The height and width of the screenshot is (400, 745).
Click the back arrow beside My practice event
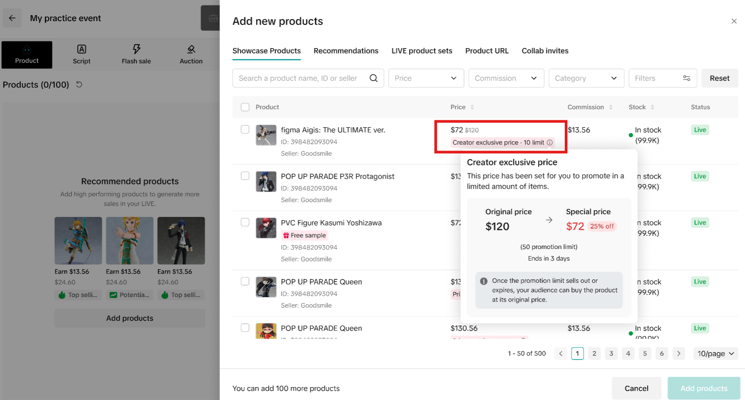tap(12, 18)
